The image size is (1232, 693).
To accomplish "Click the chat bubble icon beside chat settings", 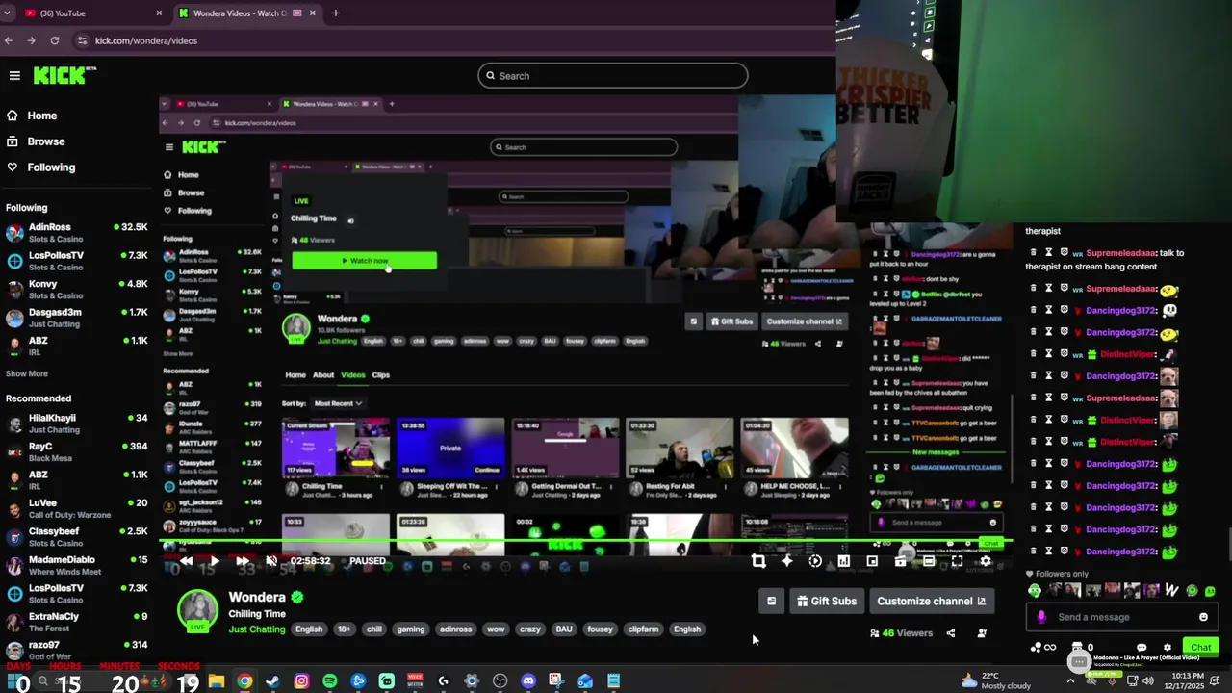I will click(1142, 648).
